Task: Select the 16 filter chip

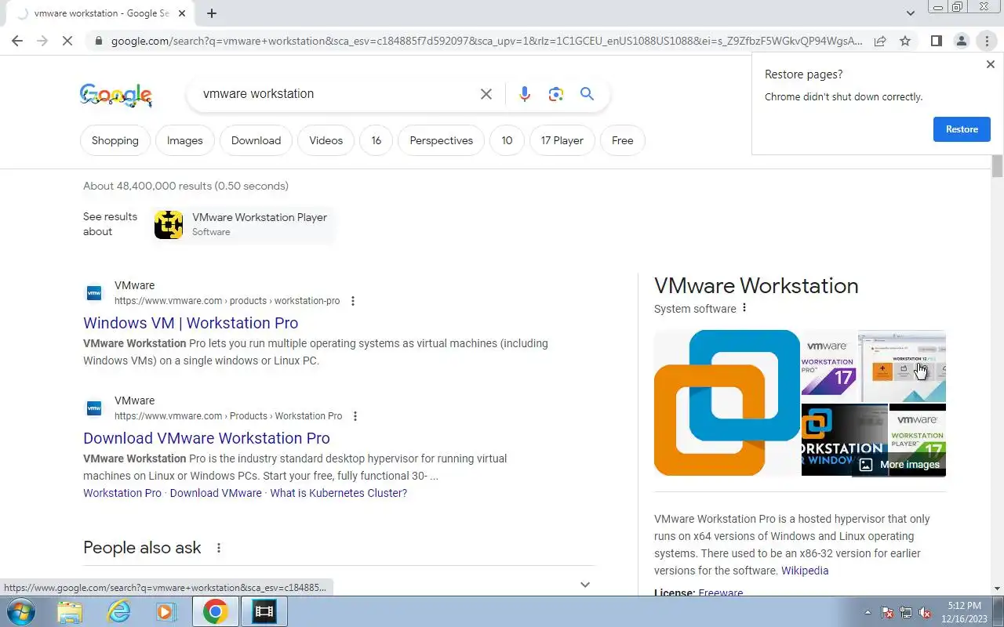Action: coord(376,140)
